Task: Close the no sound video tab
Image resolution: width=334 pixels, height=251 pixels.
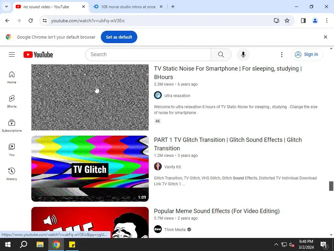Action: (83, 7)
